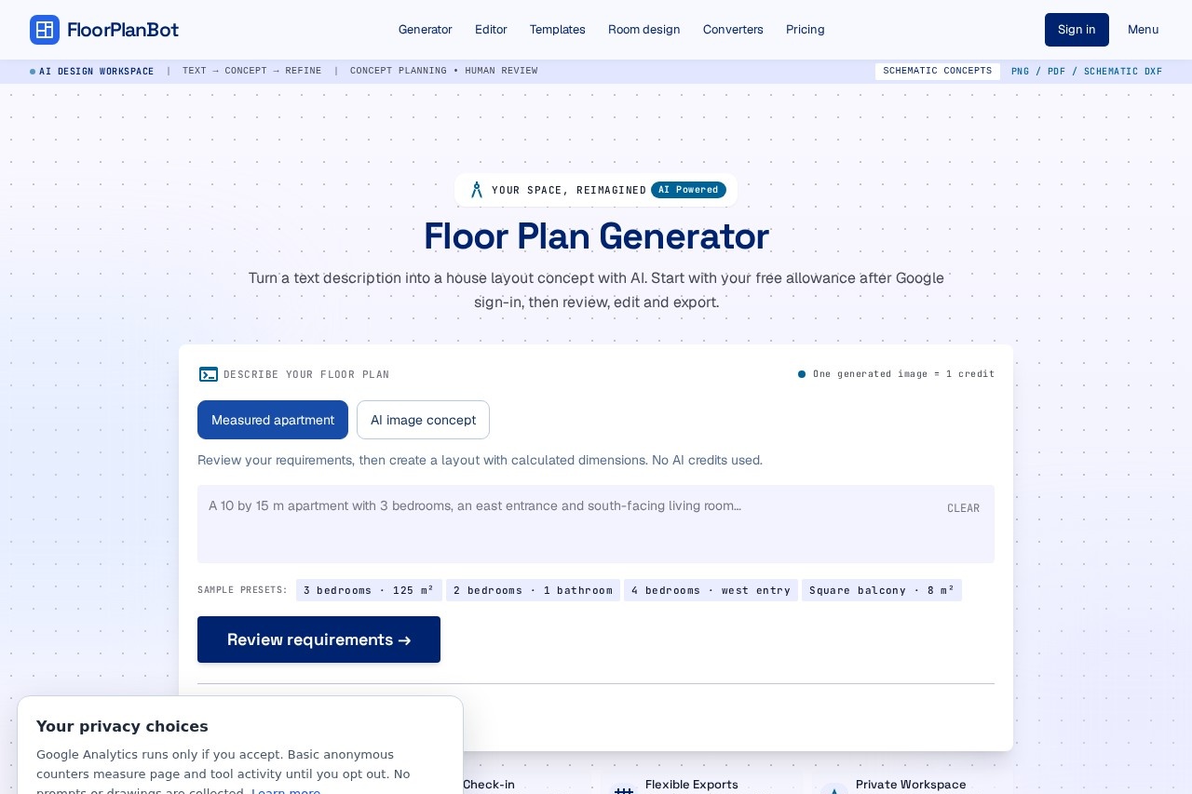Apply the 4 bedrooms · west entry preset
1192x794 pixels.
[711, 590]
